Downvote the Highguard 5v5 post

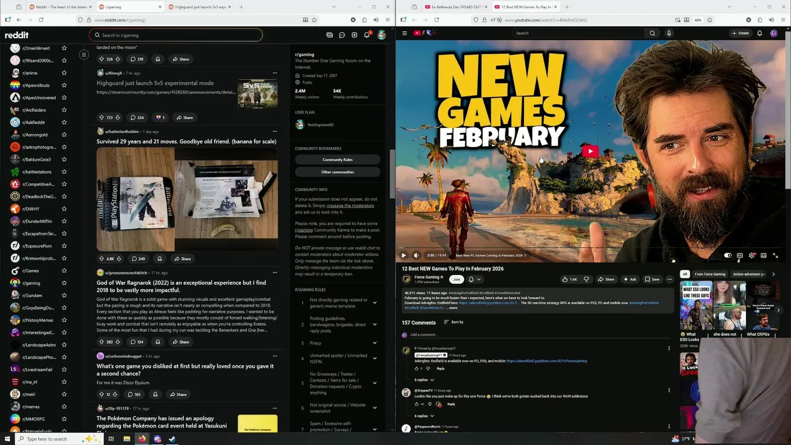tap(117, 117)
